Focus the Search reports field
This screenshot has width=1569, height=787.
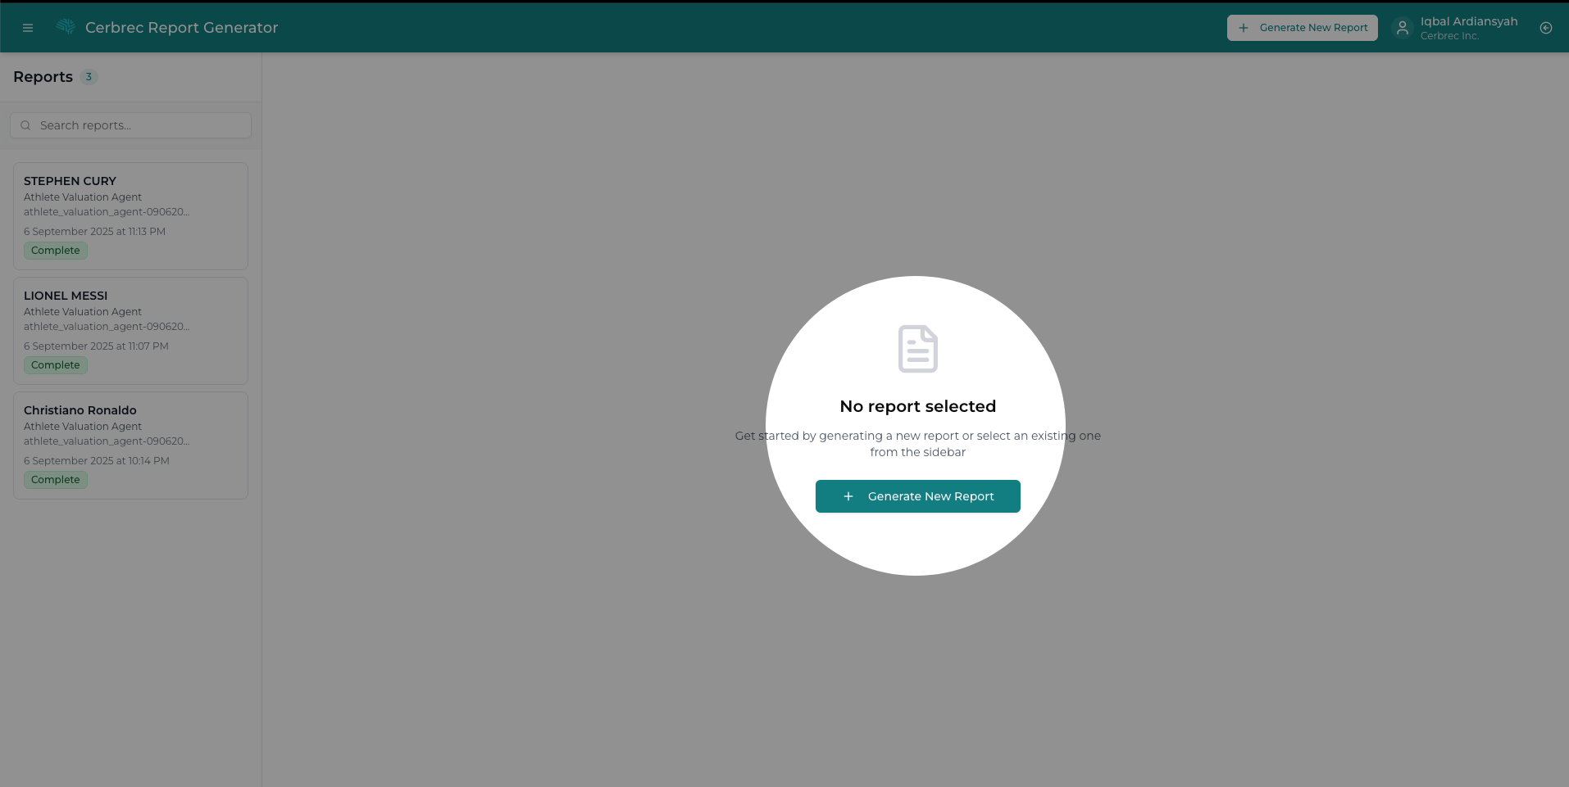point(131,125)
